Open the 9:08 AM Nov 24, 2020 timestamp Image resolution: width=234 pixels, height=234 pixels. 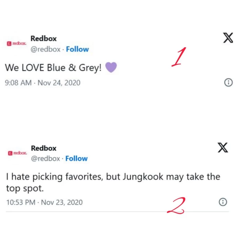coord(43,83)
